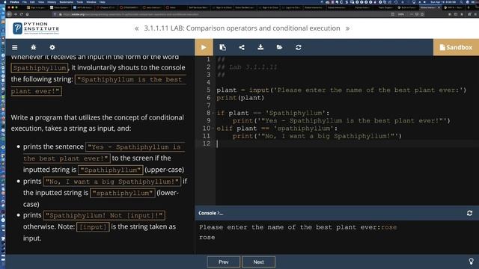Go to previous lesson with the left chevrons

click(x=136, y=28)
